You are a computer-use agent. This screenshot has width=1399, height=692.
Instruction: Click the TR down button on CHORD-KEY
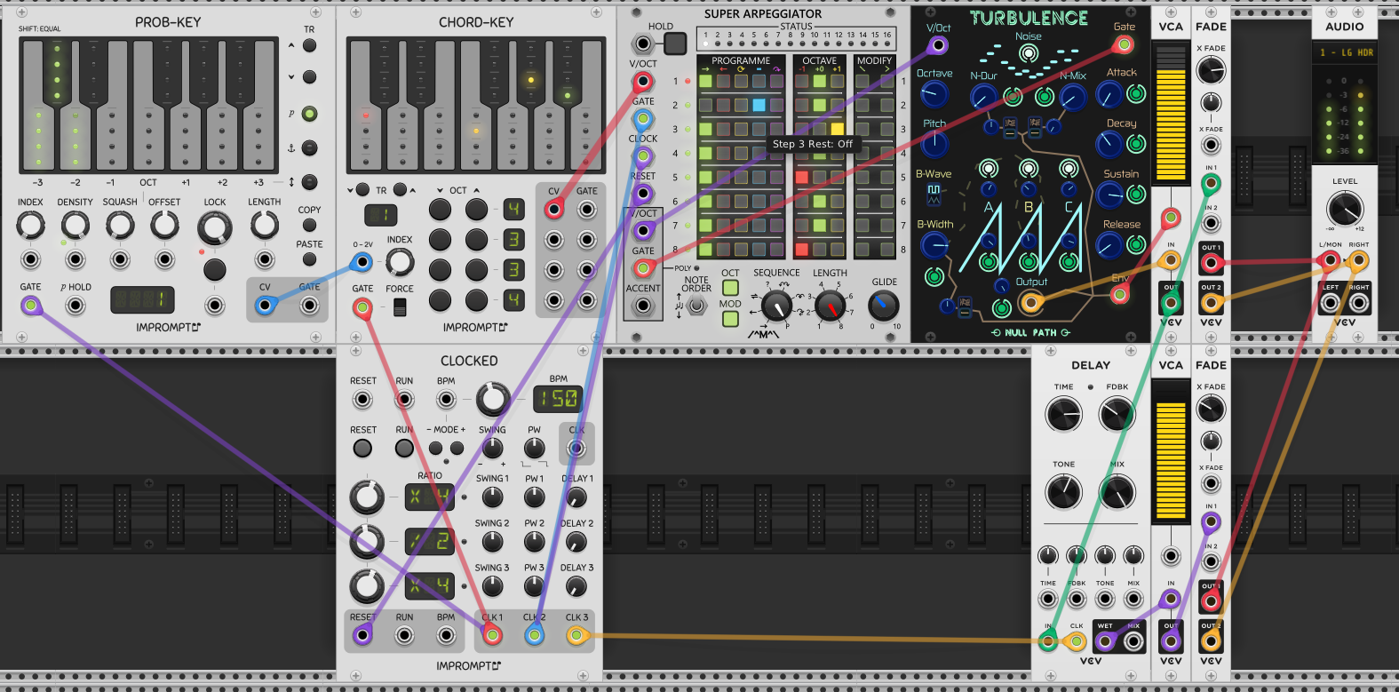362,190
